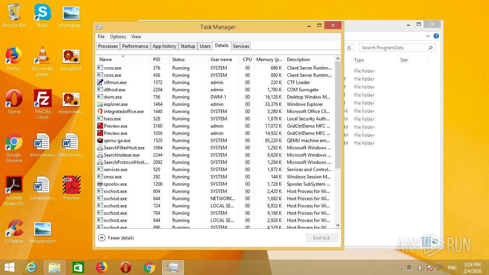The height and width of the screenshot is (275, 489).
Task: Select the theirdisclai... Word document
Action: click(71, 145)
